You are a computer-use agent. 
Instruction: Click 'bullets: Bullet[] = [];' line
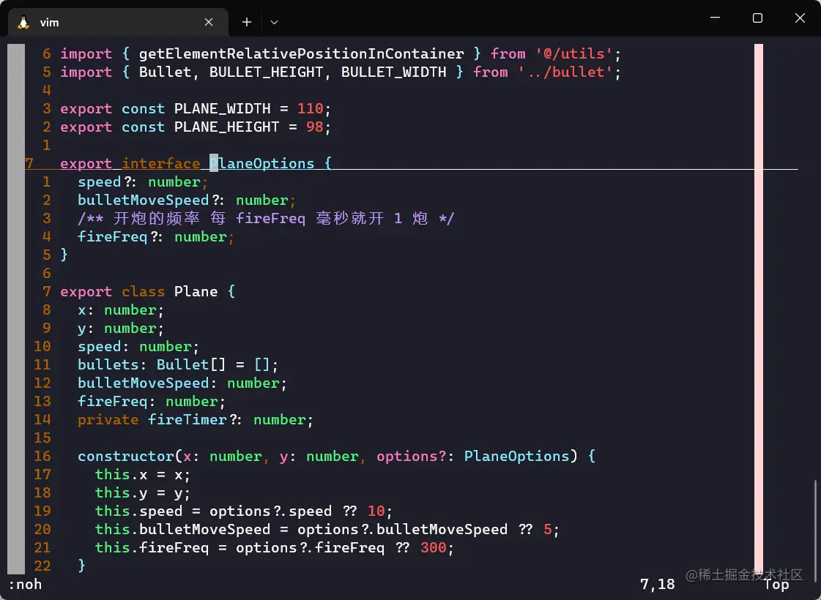point(178,364)
